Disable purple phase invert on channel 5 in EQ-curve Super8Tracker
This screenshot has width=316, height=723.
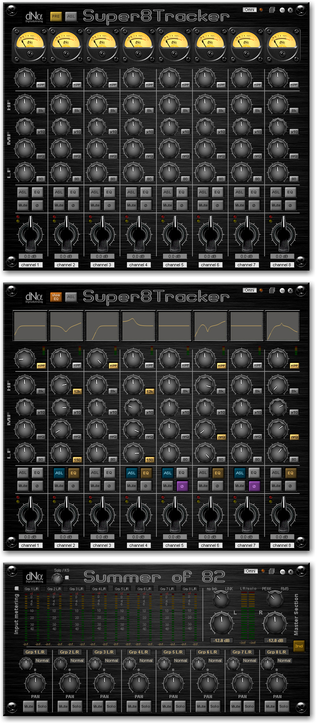182,486
